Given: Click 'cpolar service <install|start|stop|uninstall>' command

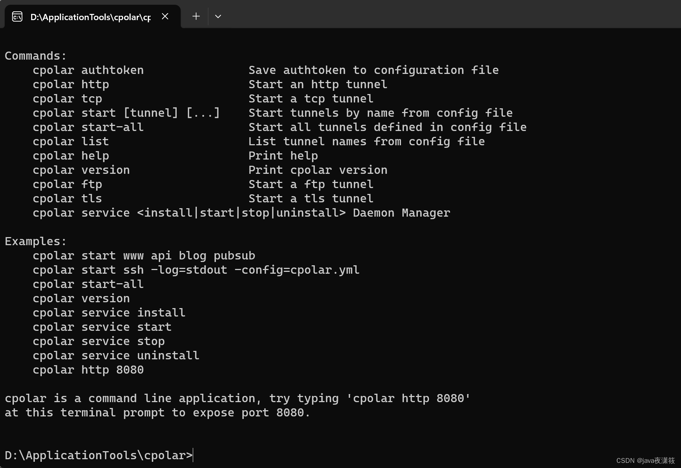Looking at the screenshot, I should pos(189,213).
